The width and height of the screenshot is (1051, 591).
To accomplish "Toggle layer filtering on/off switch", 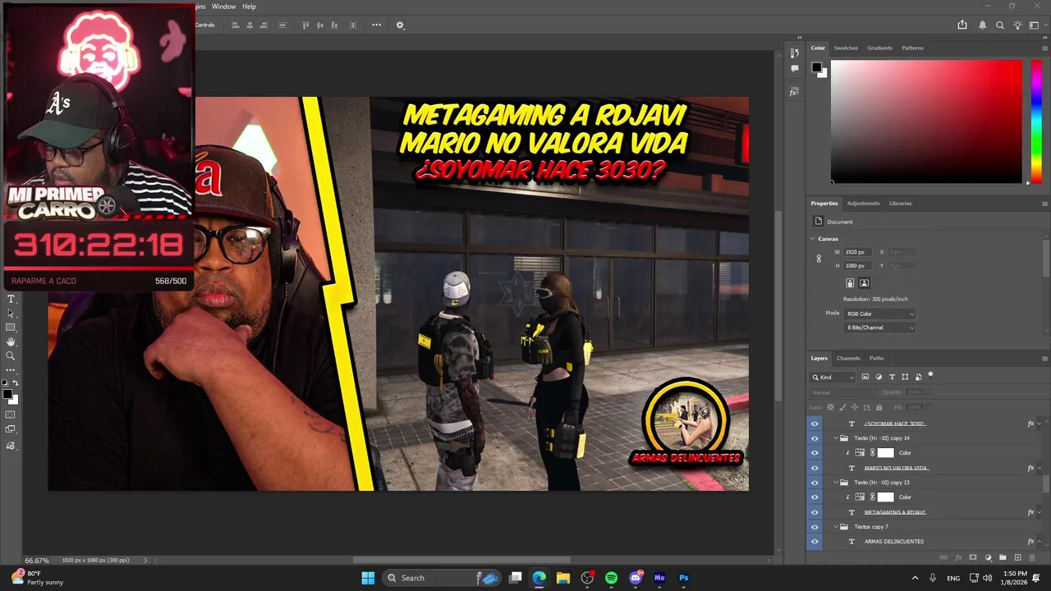I will click(930, 376).
